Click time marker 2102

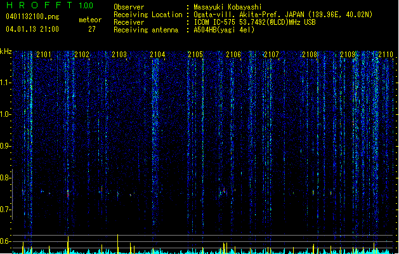point(82,55)
